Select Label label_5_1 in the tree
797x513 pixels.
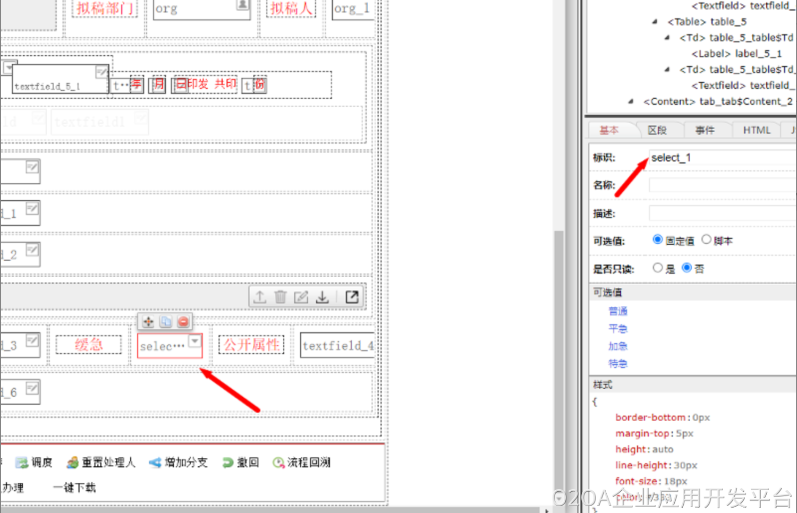click(x=736, y=54)
